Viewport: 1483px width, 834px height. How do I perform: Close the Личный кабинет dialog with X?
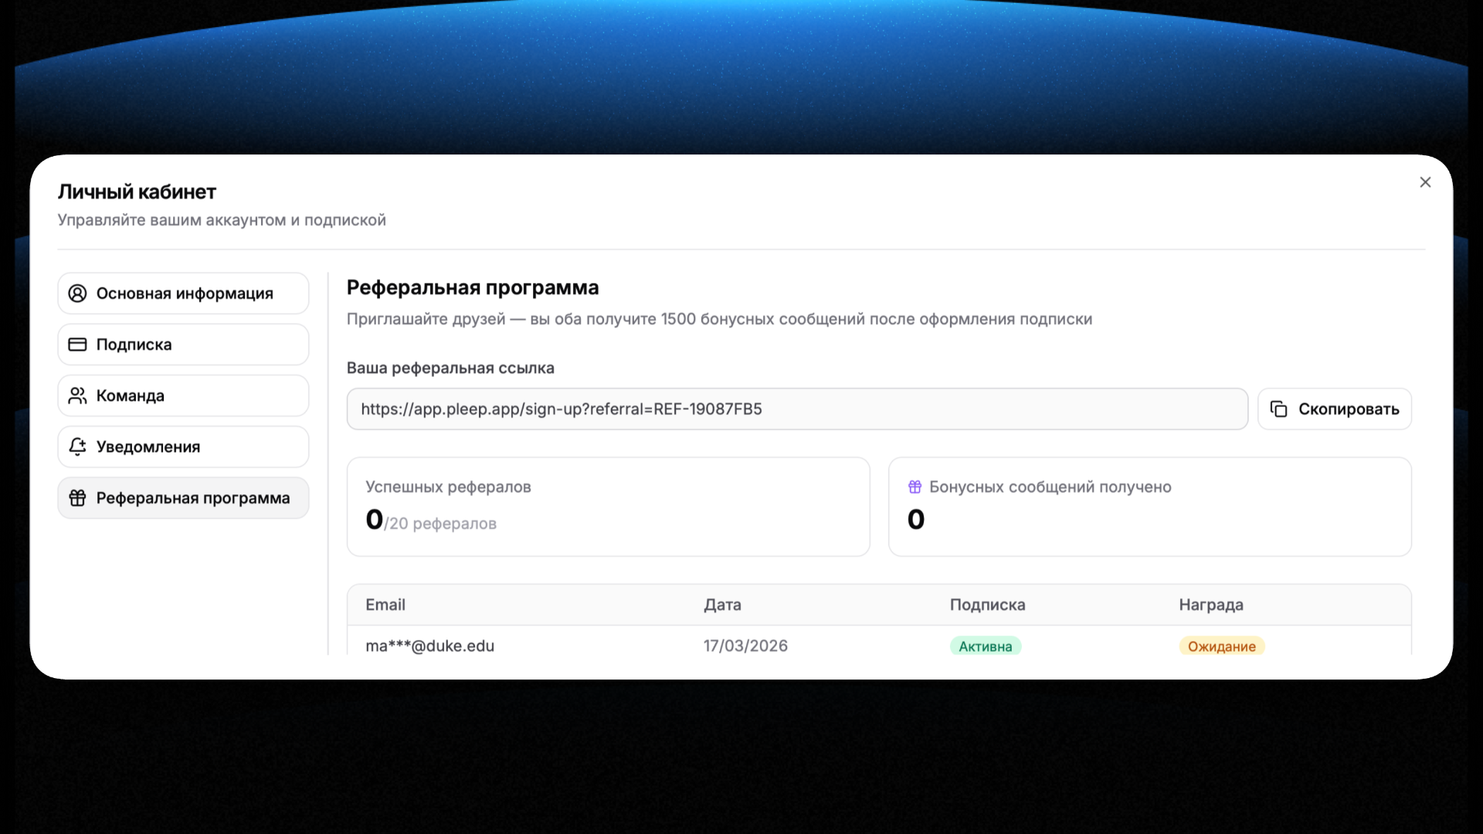point(1425,182)
